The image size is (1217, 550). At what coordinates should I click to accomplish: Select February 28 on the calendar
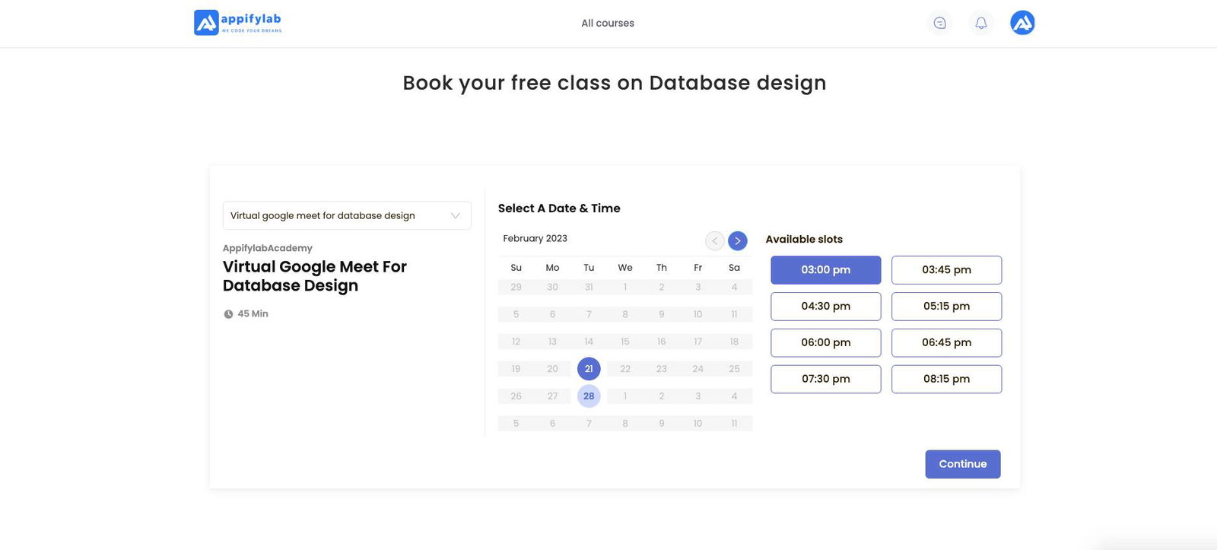coord(589,396)
